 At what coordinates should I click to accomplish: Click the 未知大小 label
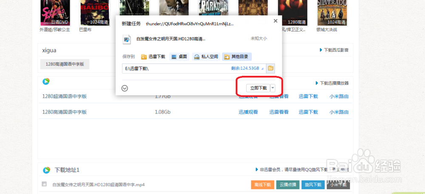click(x=259, y=39)
